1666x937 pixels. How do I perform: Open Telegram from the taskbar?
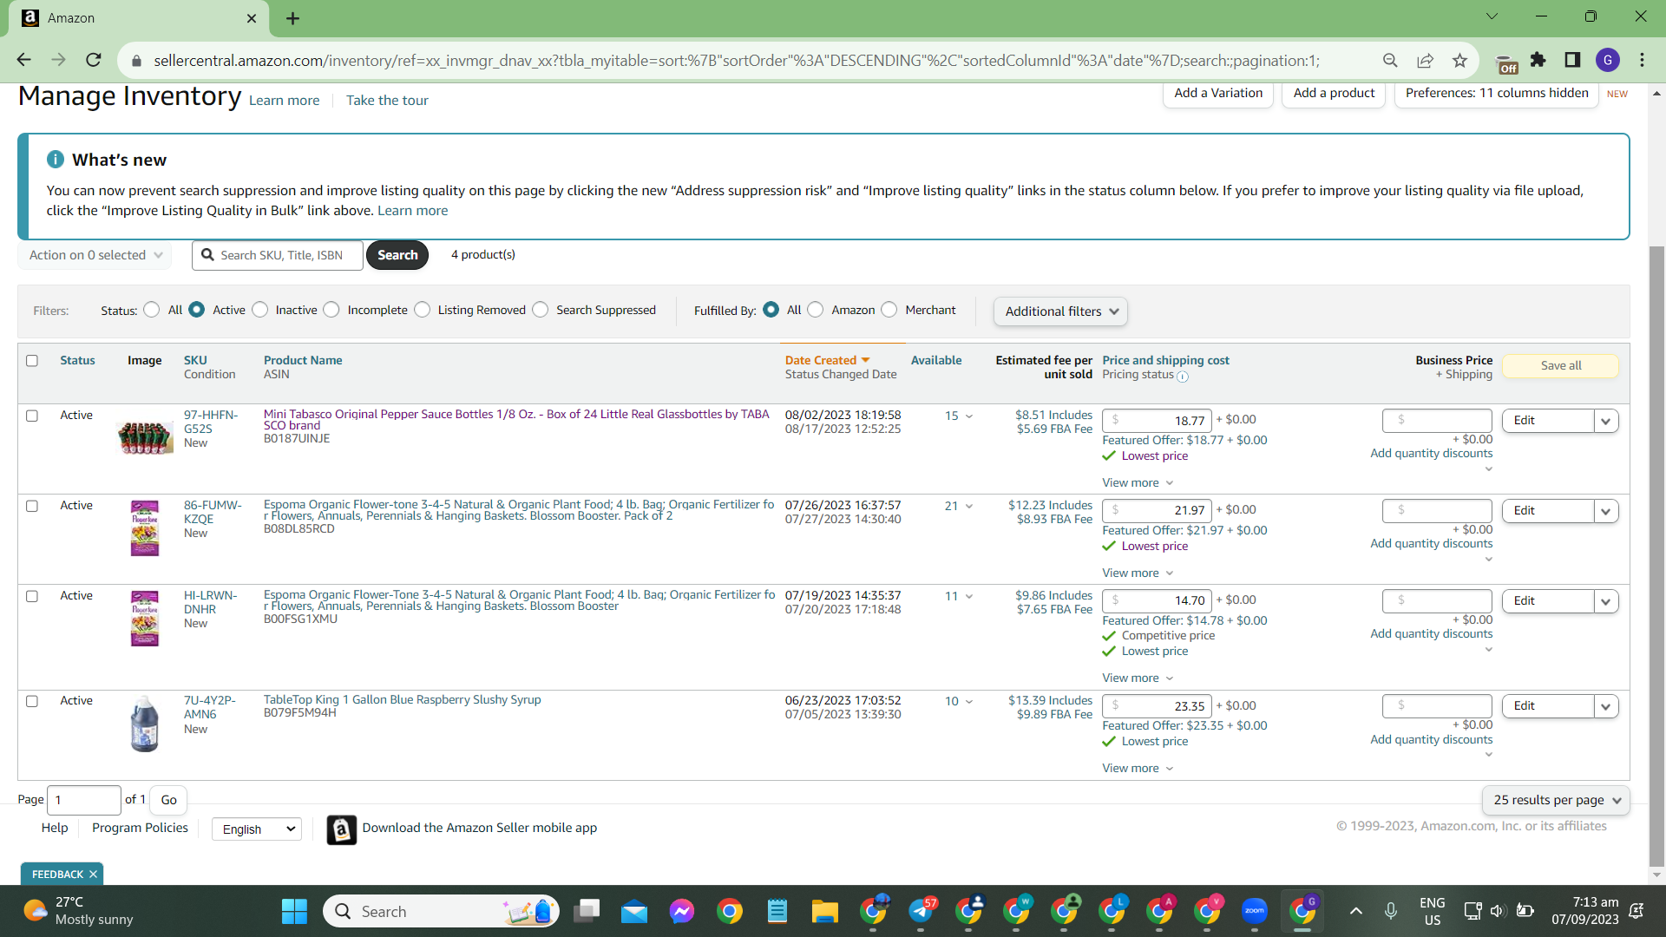[922, 911]
